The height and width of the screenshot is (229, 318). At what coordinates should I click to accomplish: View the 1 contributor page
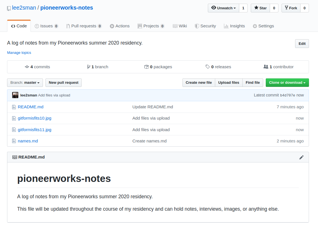(278, 67)
